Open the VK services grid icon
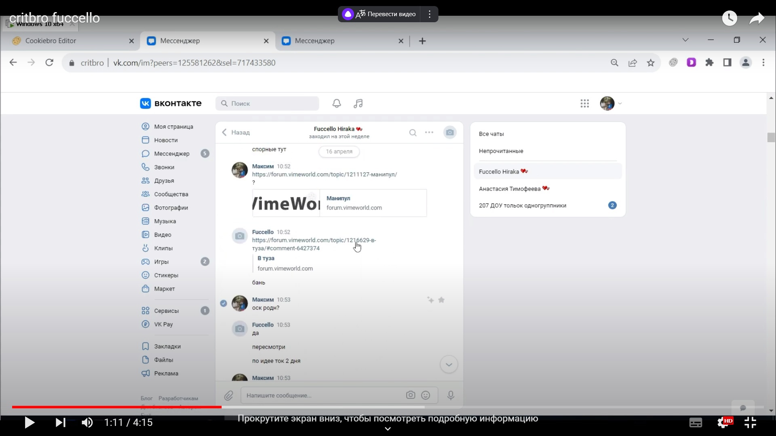776x436 pixels. click(584, 103)
